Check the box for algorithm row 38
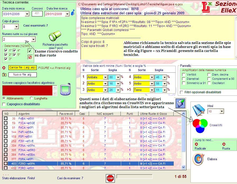Screen dimensions: 237x184 [6, 119]
